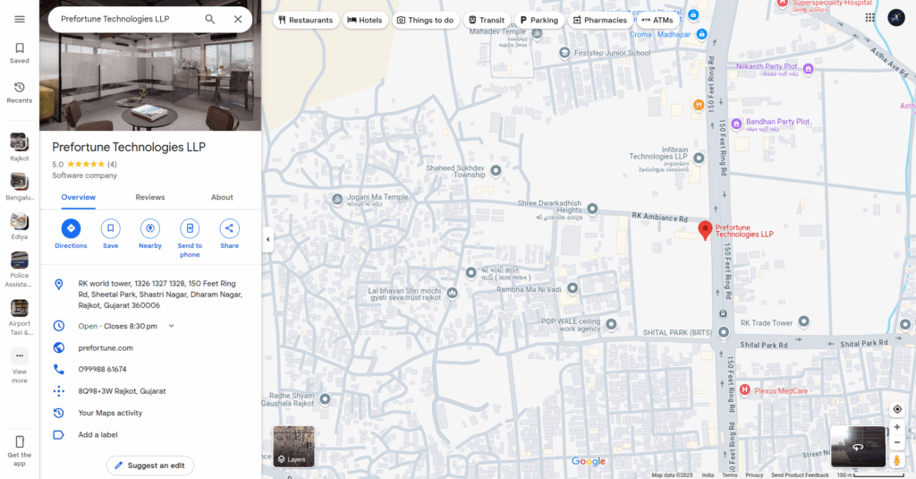Click the Bandhan Party Plot marker

(737, 124)
